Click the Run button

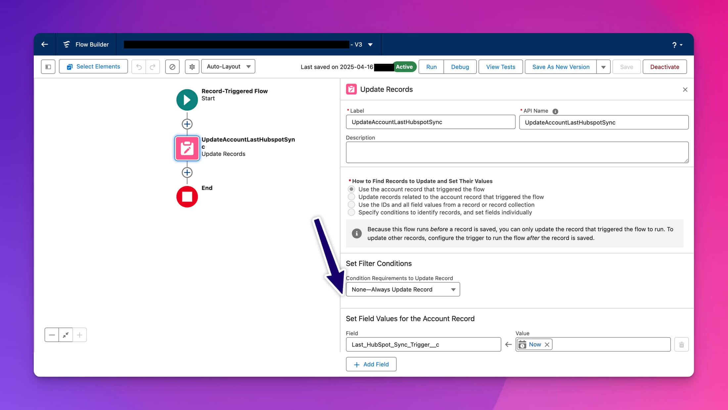point(431,67)
